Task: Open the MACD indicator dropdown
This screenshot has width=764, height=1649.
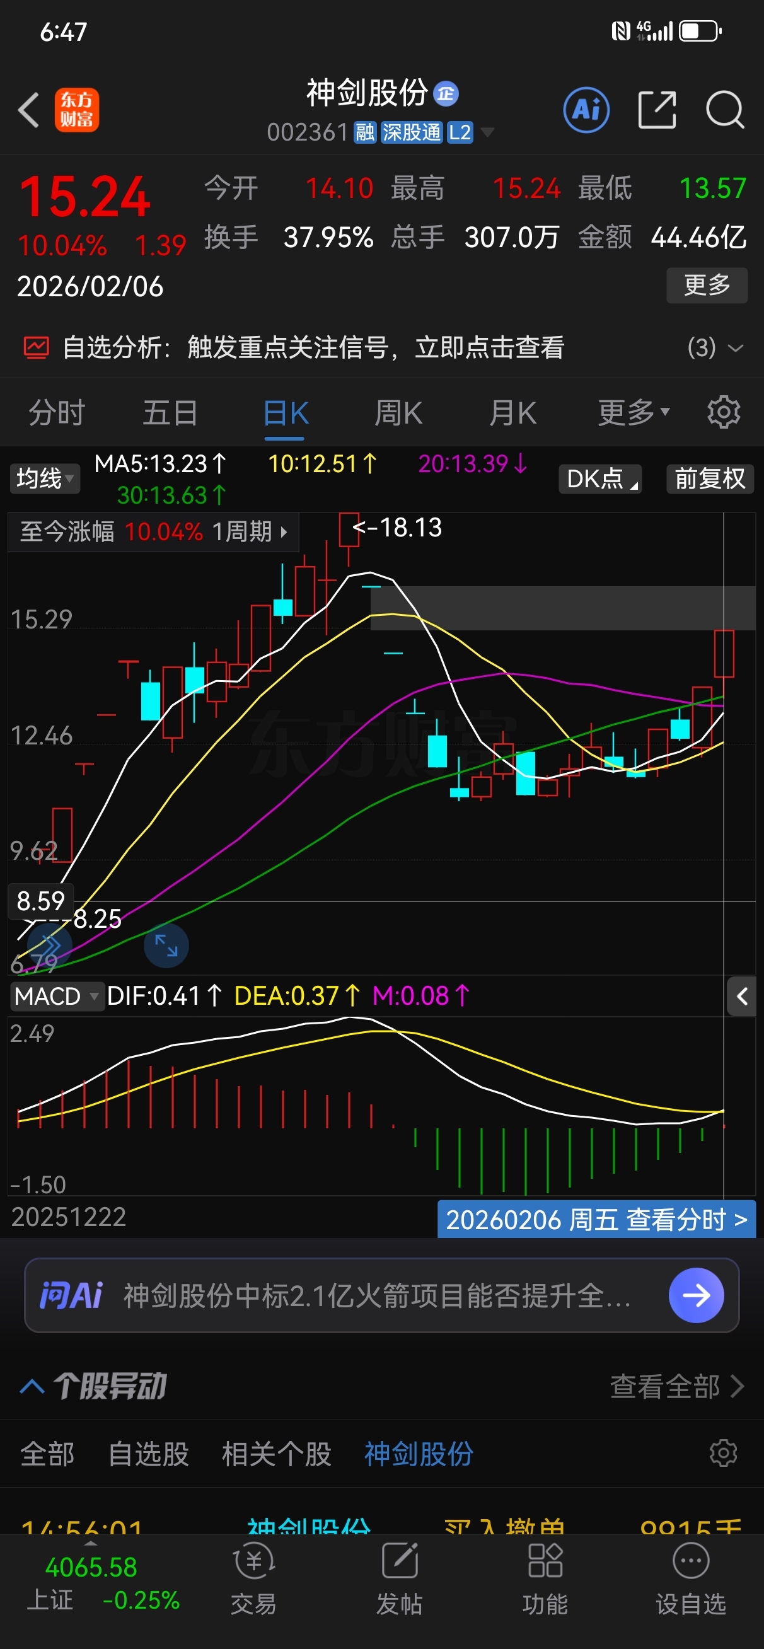Action: click(57, 996)
